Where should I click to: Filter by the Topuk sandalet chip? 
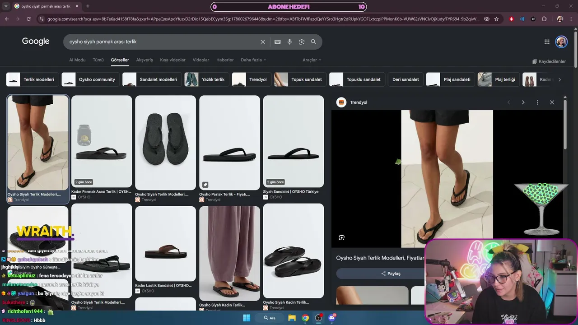300,79
